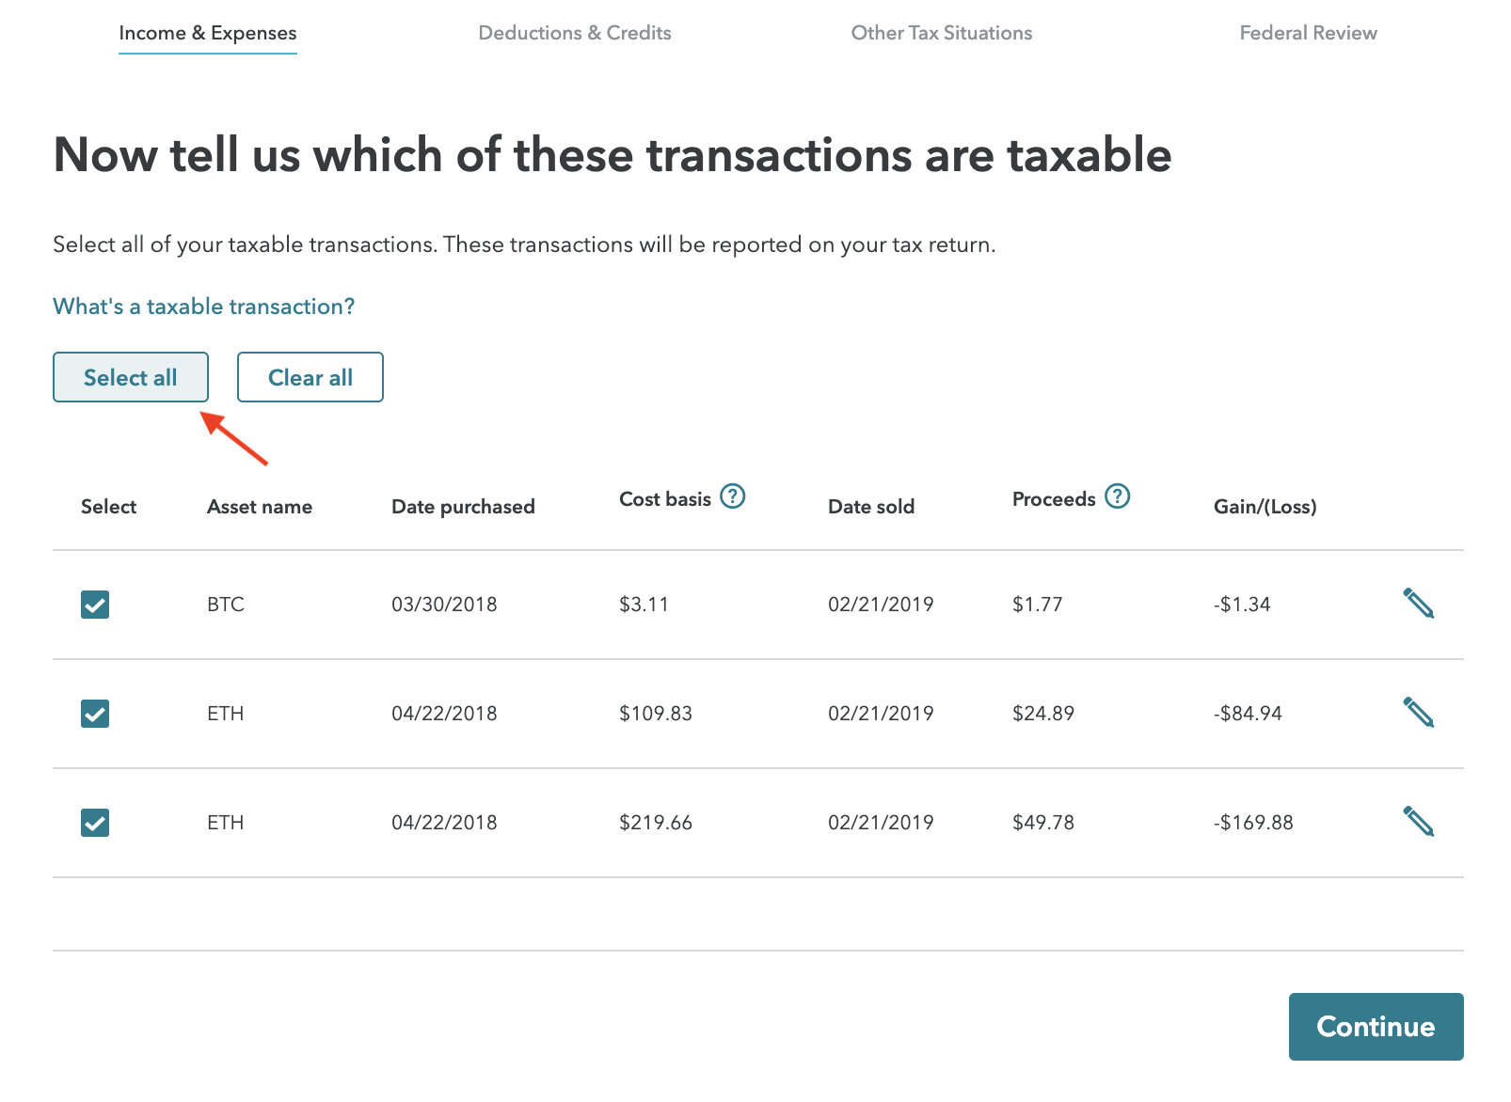Click the $109.83 cost basis value
1511x1102 pixels.
[x=656, y=714]
